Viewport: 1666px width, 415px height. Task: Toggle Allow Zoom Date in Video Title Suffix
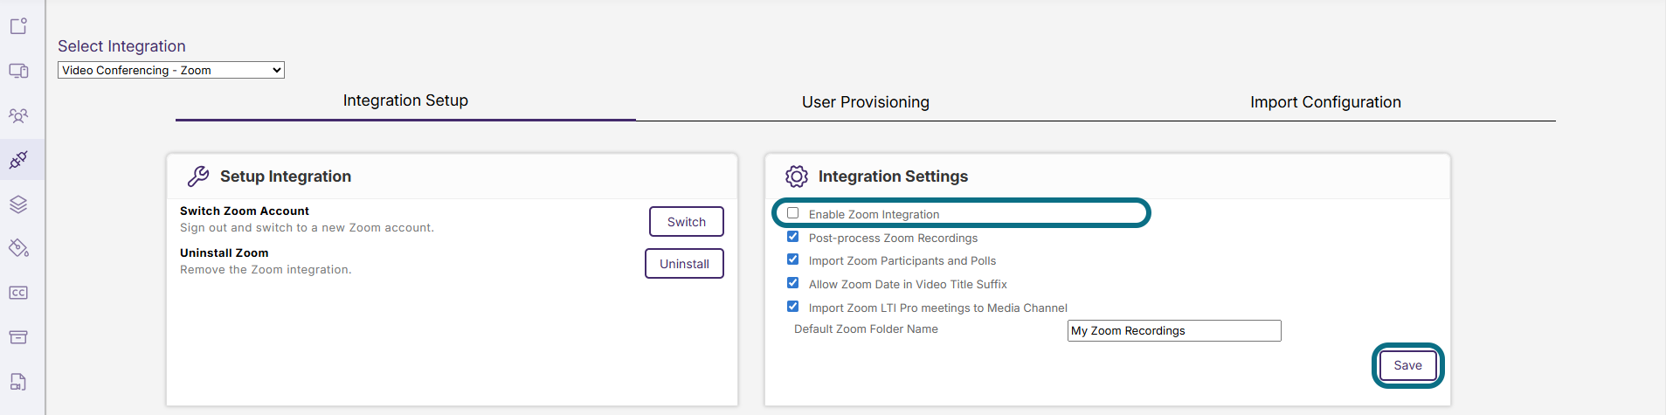pyautogui.click(x=793, y=283)
